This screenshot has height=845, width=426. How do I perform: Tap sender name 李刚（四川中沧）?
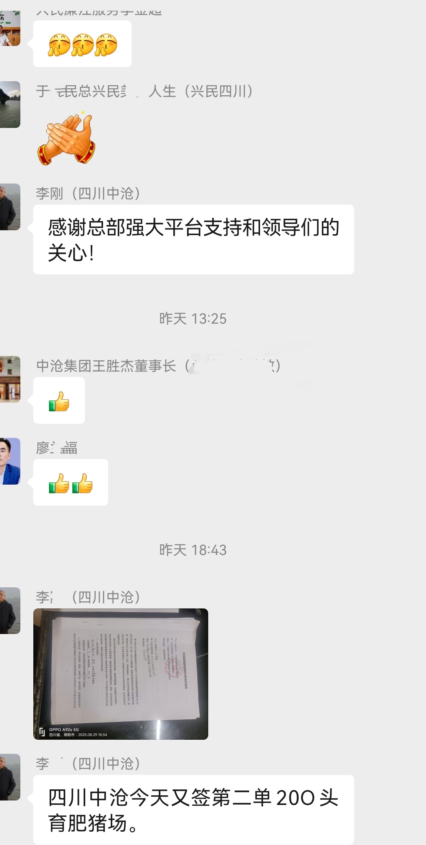tap(88, 194)
